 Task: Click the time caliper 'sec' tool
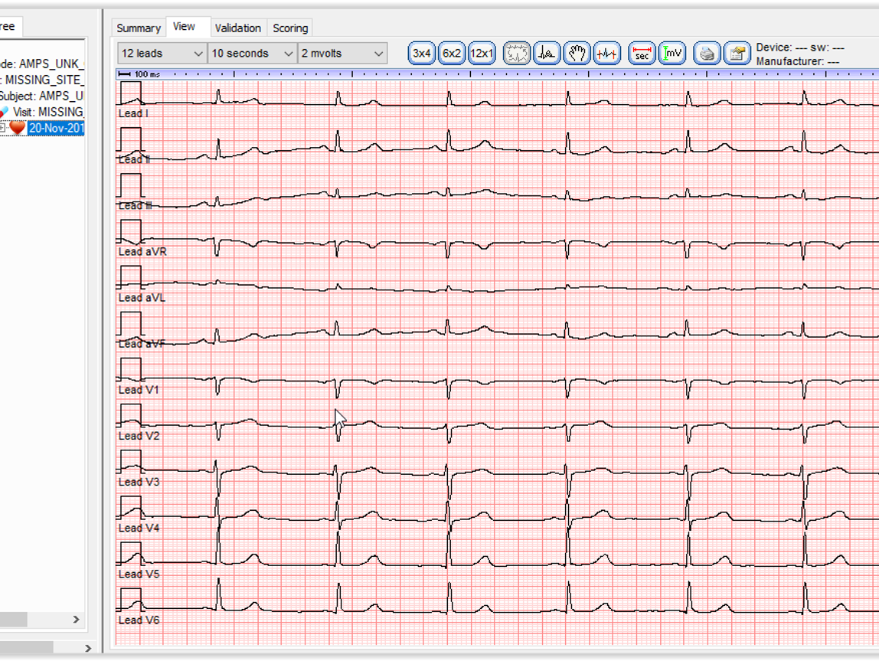click(x=642, y=54)
